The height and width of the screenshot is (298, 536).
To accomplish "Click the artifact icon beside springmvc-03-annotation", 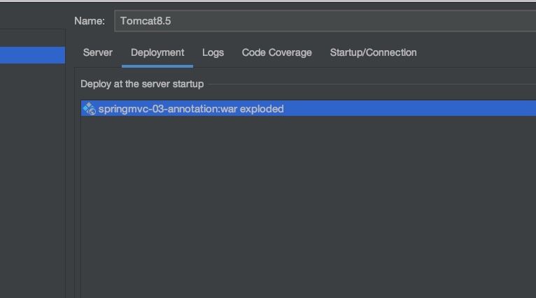I will coord(89,109).
